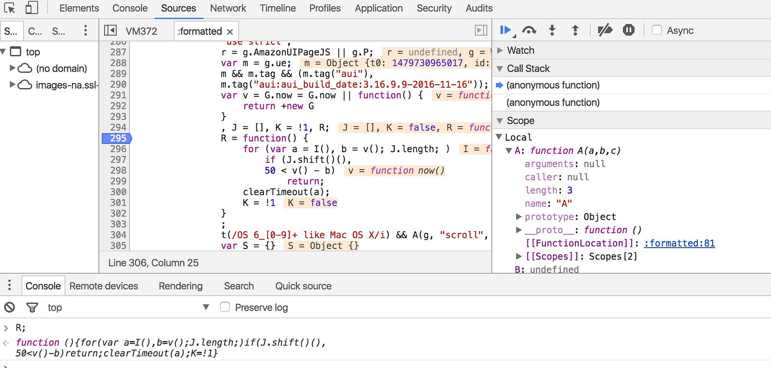Select the VM372 editor tab
The image size is (771, 368).
(141, 31)
